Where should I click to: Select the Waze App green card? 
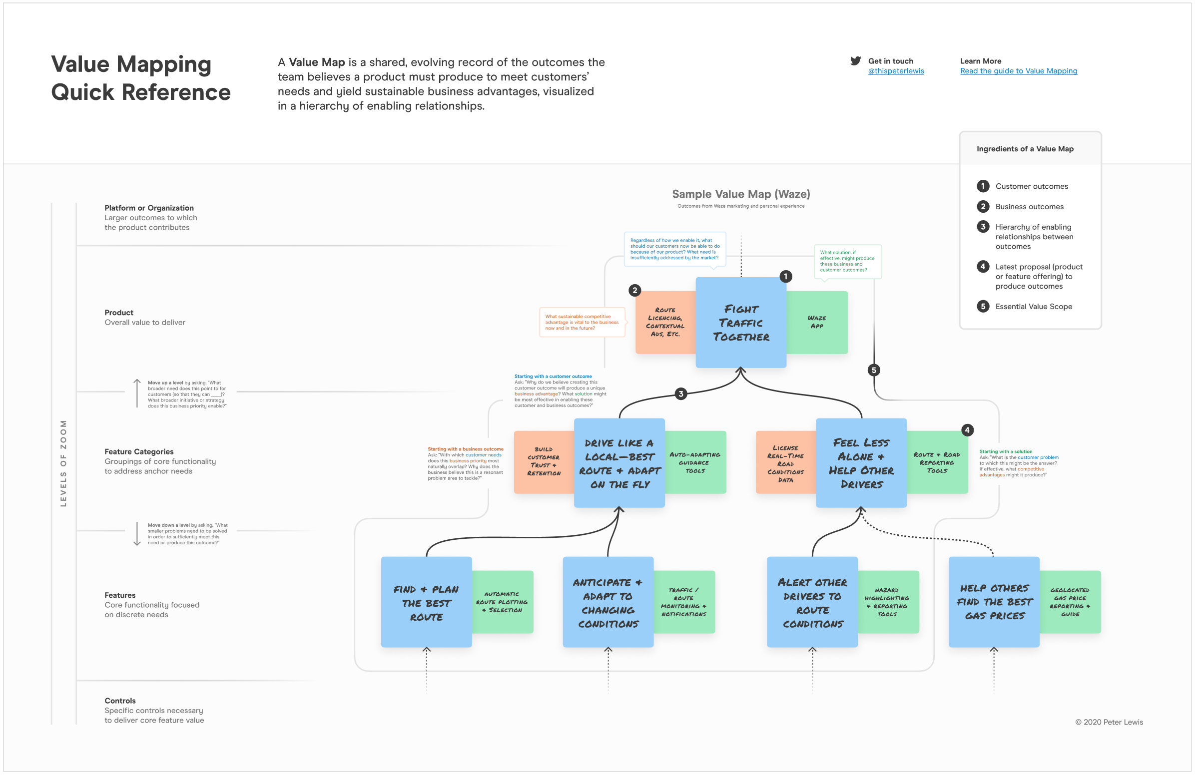(816, 323)
